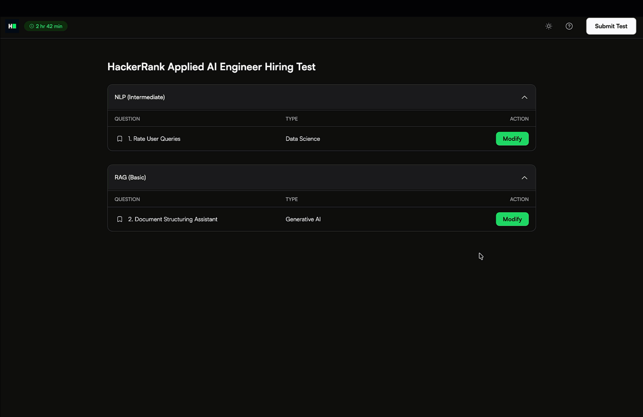Open help via the question mark icon
Screen dimensions: 643x417
click(x=569, y=26)
